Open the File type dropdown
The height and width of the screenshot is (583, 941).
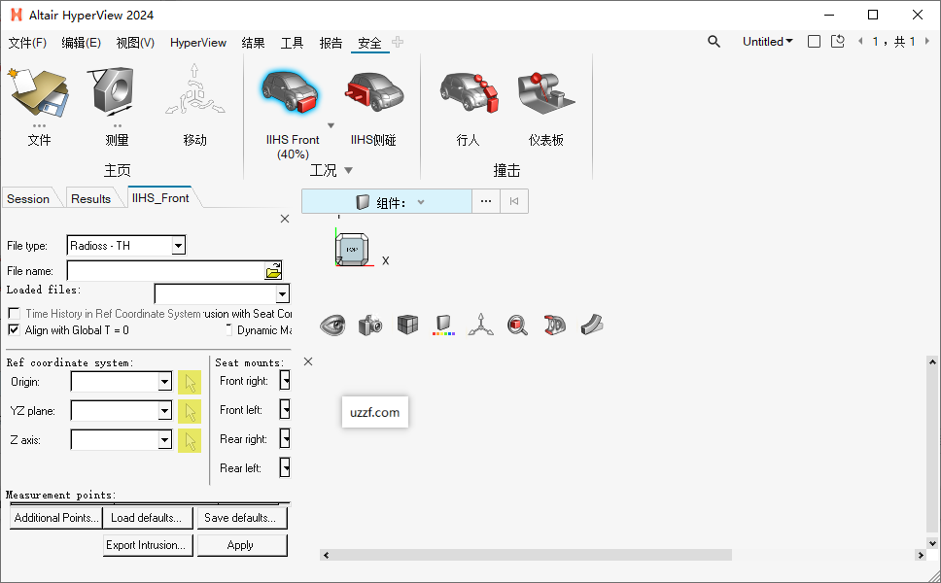pos(177,245)
